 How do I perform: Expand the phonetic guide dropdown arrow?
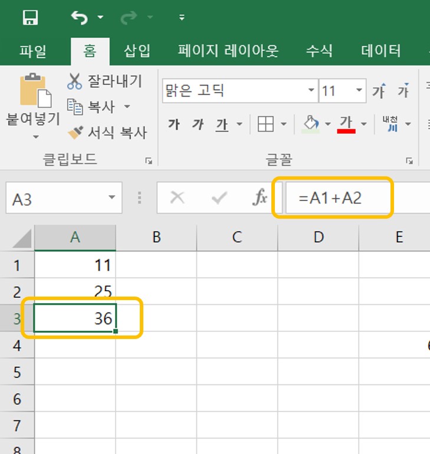[408, 124]
